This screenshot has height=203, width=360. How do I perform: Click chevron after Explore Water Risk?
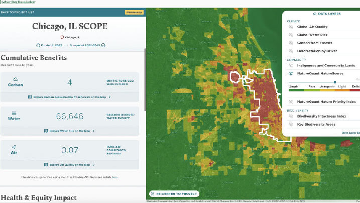pyautogui.click(x=93, y=131)
